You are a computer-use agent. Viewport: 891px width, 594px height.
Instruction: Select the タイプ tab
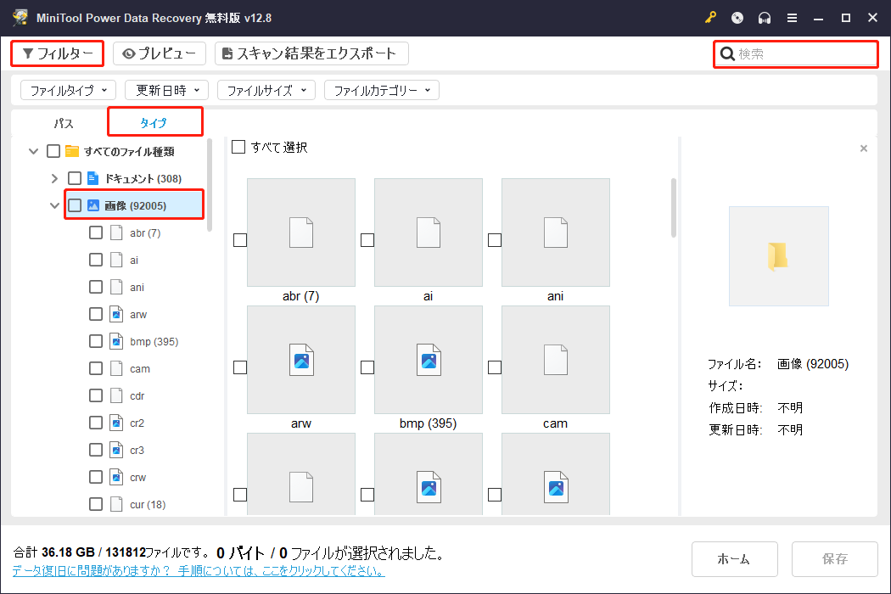[154, 122]
